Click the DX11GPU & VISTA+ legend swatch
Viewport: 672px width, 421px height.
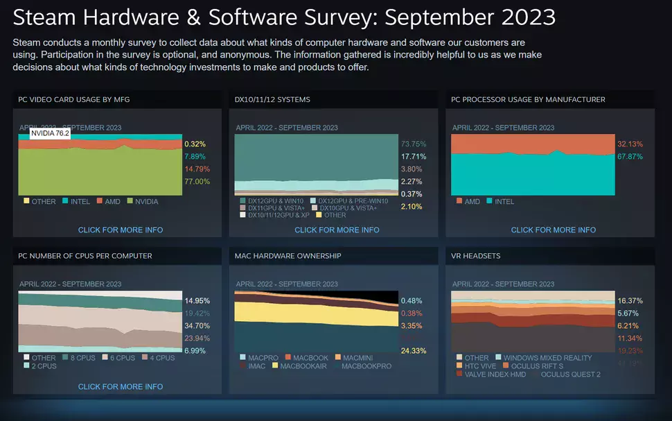243,207
